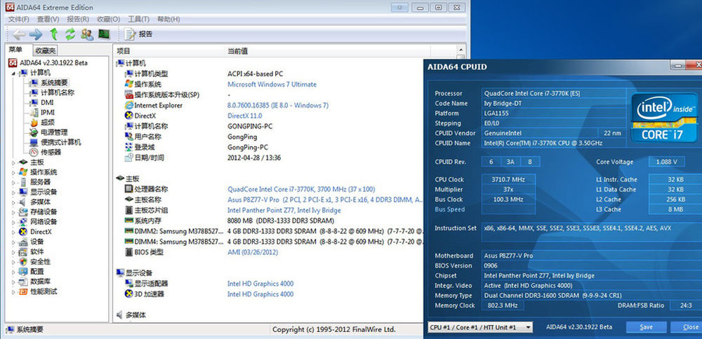Open the 报告(R) menu
Image resolution: width=702 pixels, height=339 pixels.
[x=78, y=19]
